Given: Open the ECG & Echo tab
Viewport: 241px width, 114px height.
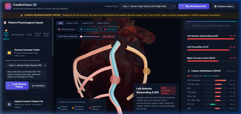Looking at the screenshot, I should point(38,35).
